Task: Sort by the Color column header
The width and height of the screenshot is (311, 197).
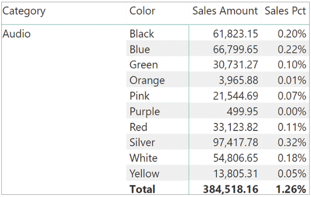Action: [x=142, y=11]
